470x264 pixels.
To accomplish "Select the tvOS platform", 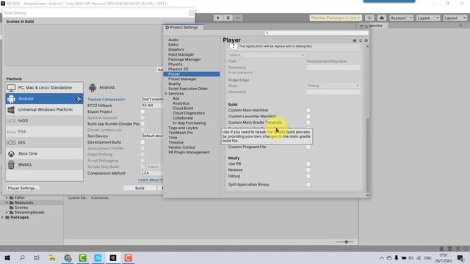I will [x=44, y=120].
